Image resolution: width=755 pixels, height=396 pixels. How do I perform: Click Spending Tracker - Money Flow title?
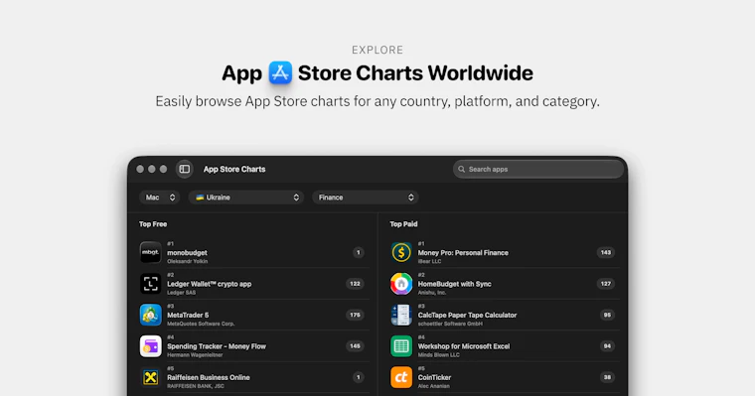(217, 346)
